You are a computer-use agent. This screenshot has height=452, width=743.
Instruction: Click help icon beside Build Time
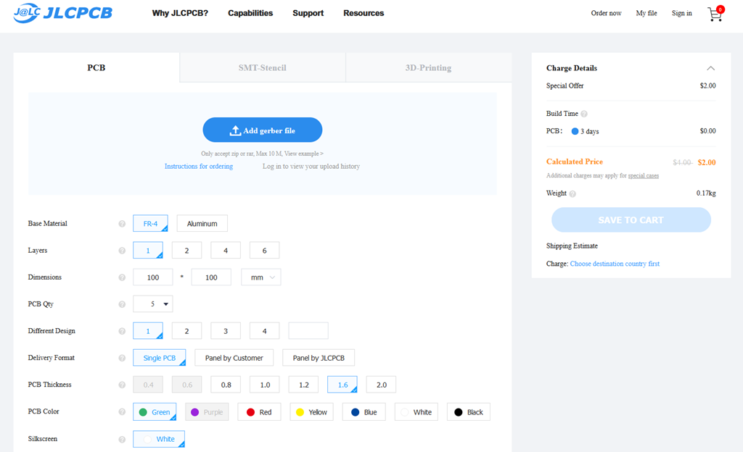[x=584, y=114]
